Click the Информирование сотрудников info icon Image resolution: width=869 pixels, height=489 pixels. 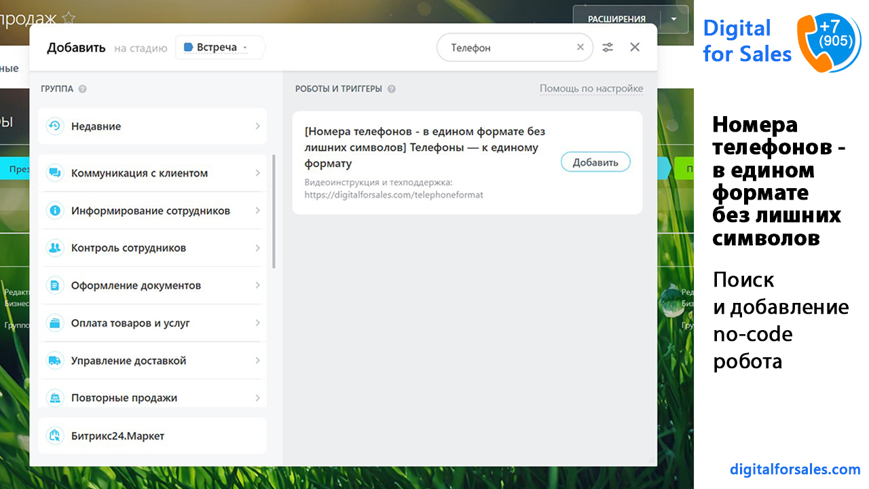point(54,211)
